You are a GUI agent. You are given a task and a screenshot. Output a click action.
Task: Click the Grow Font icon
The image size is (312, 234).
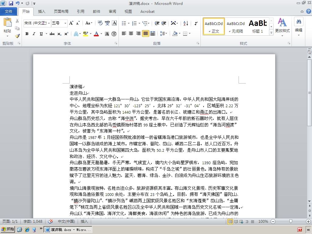click(x=71, y=23)
